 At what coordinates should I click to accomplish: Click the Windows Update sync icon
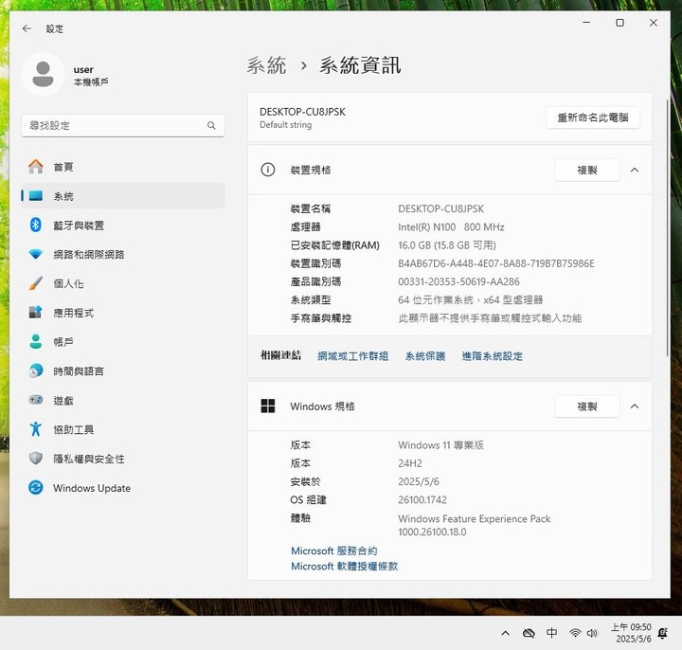pyautogui.click(x=36, y=487)
